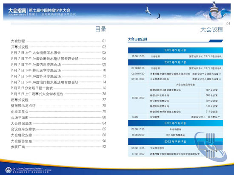This screenshot has width=234, height=175.
Task: Select the 壁报展示与点评 entry
Action: [x=58, y=106]
